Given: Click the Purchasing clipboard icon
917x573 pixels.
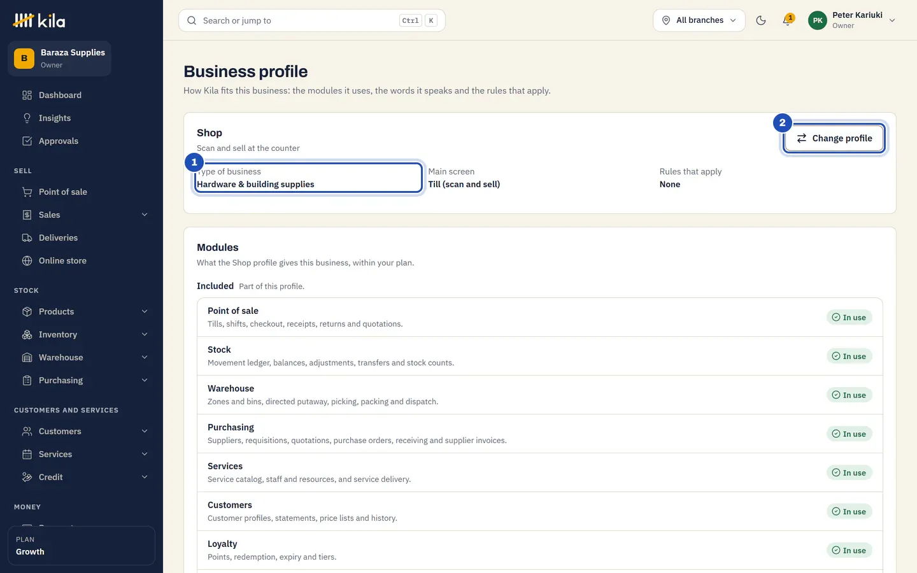Looking at the screenshot, I should [x=27, y=380].
